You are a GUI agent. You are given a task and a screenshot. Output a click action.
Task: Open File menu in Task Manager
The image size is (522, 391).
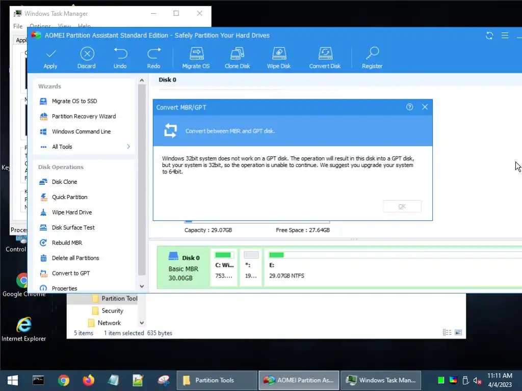click(x=18, y=26)
